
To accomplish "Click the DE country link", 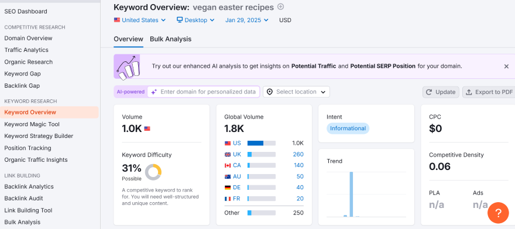I will coord(237,188).
